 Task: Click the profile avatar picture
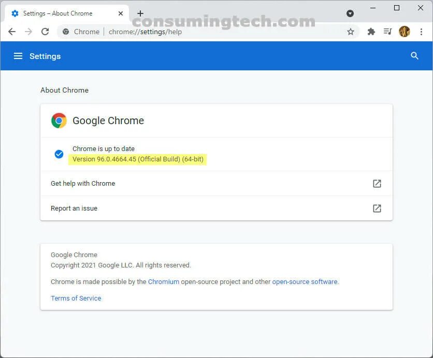click(x=405, y=32)
